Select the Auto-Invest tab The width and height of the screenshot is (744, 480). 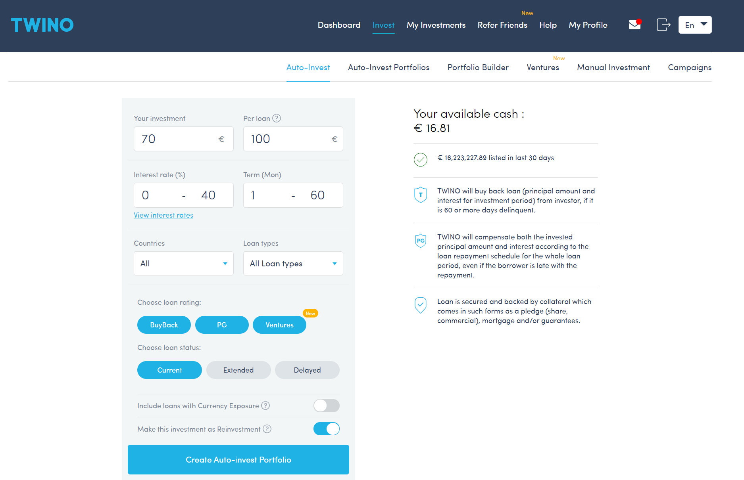tap(308, 67)
